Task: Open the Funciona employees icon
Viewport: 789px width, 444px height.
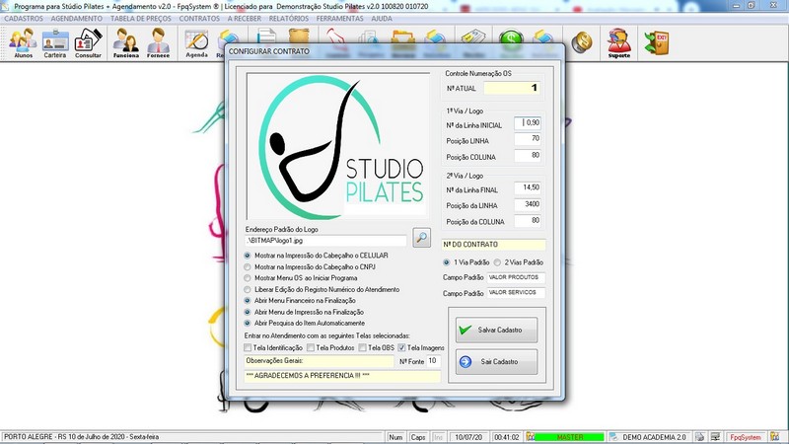Action: [126, 42]
